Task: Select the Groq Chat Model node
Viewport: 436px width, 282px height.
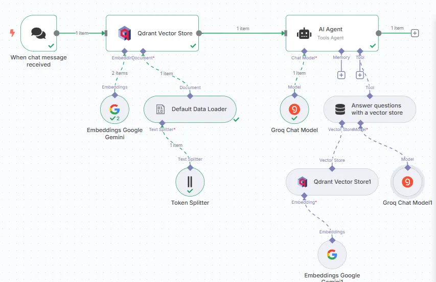Action: click(294, 110)
